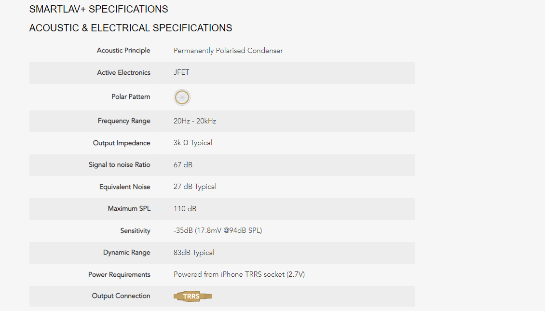Click the Polar Pattern label

131,96
